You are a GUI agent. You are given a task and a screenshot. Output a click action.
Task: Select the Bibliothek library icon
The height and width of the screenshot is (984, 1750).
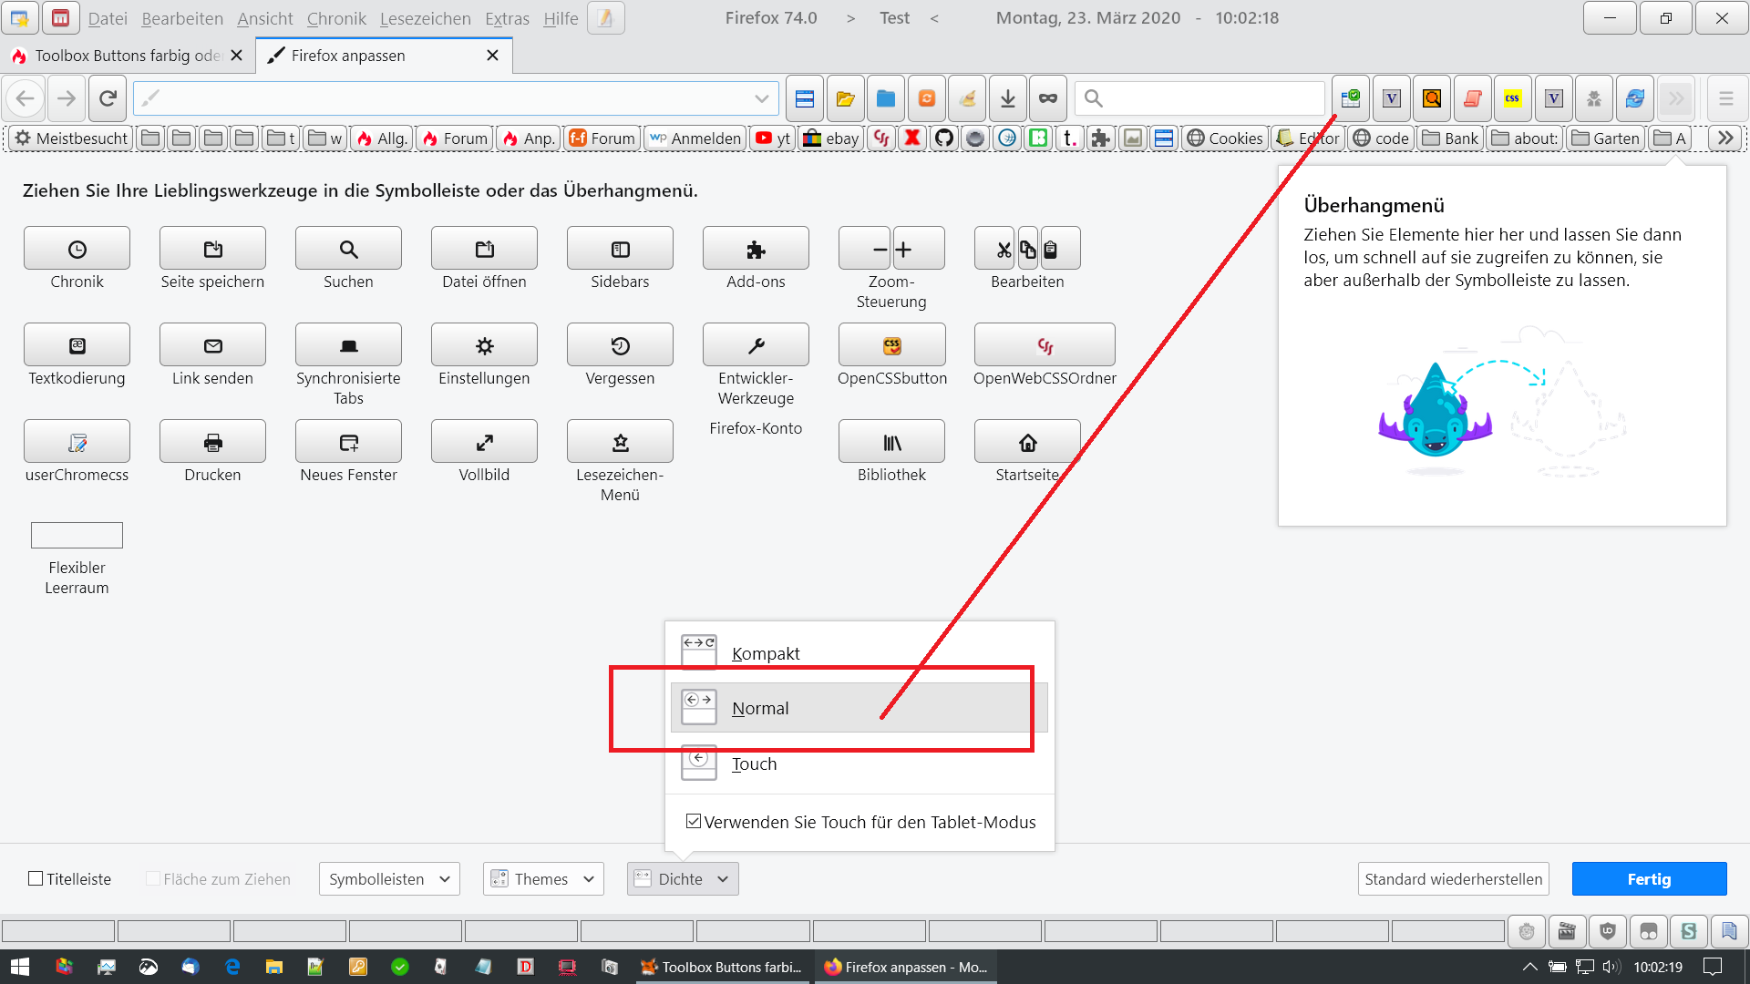(x=891, y=442)
